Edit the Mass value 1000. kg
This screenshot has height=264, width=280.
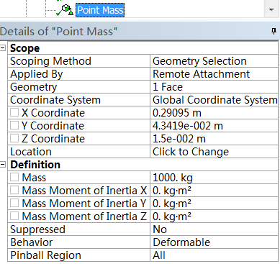(214, 178)
